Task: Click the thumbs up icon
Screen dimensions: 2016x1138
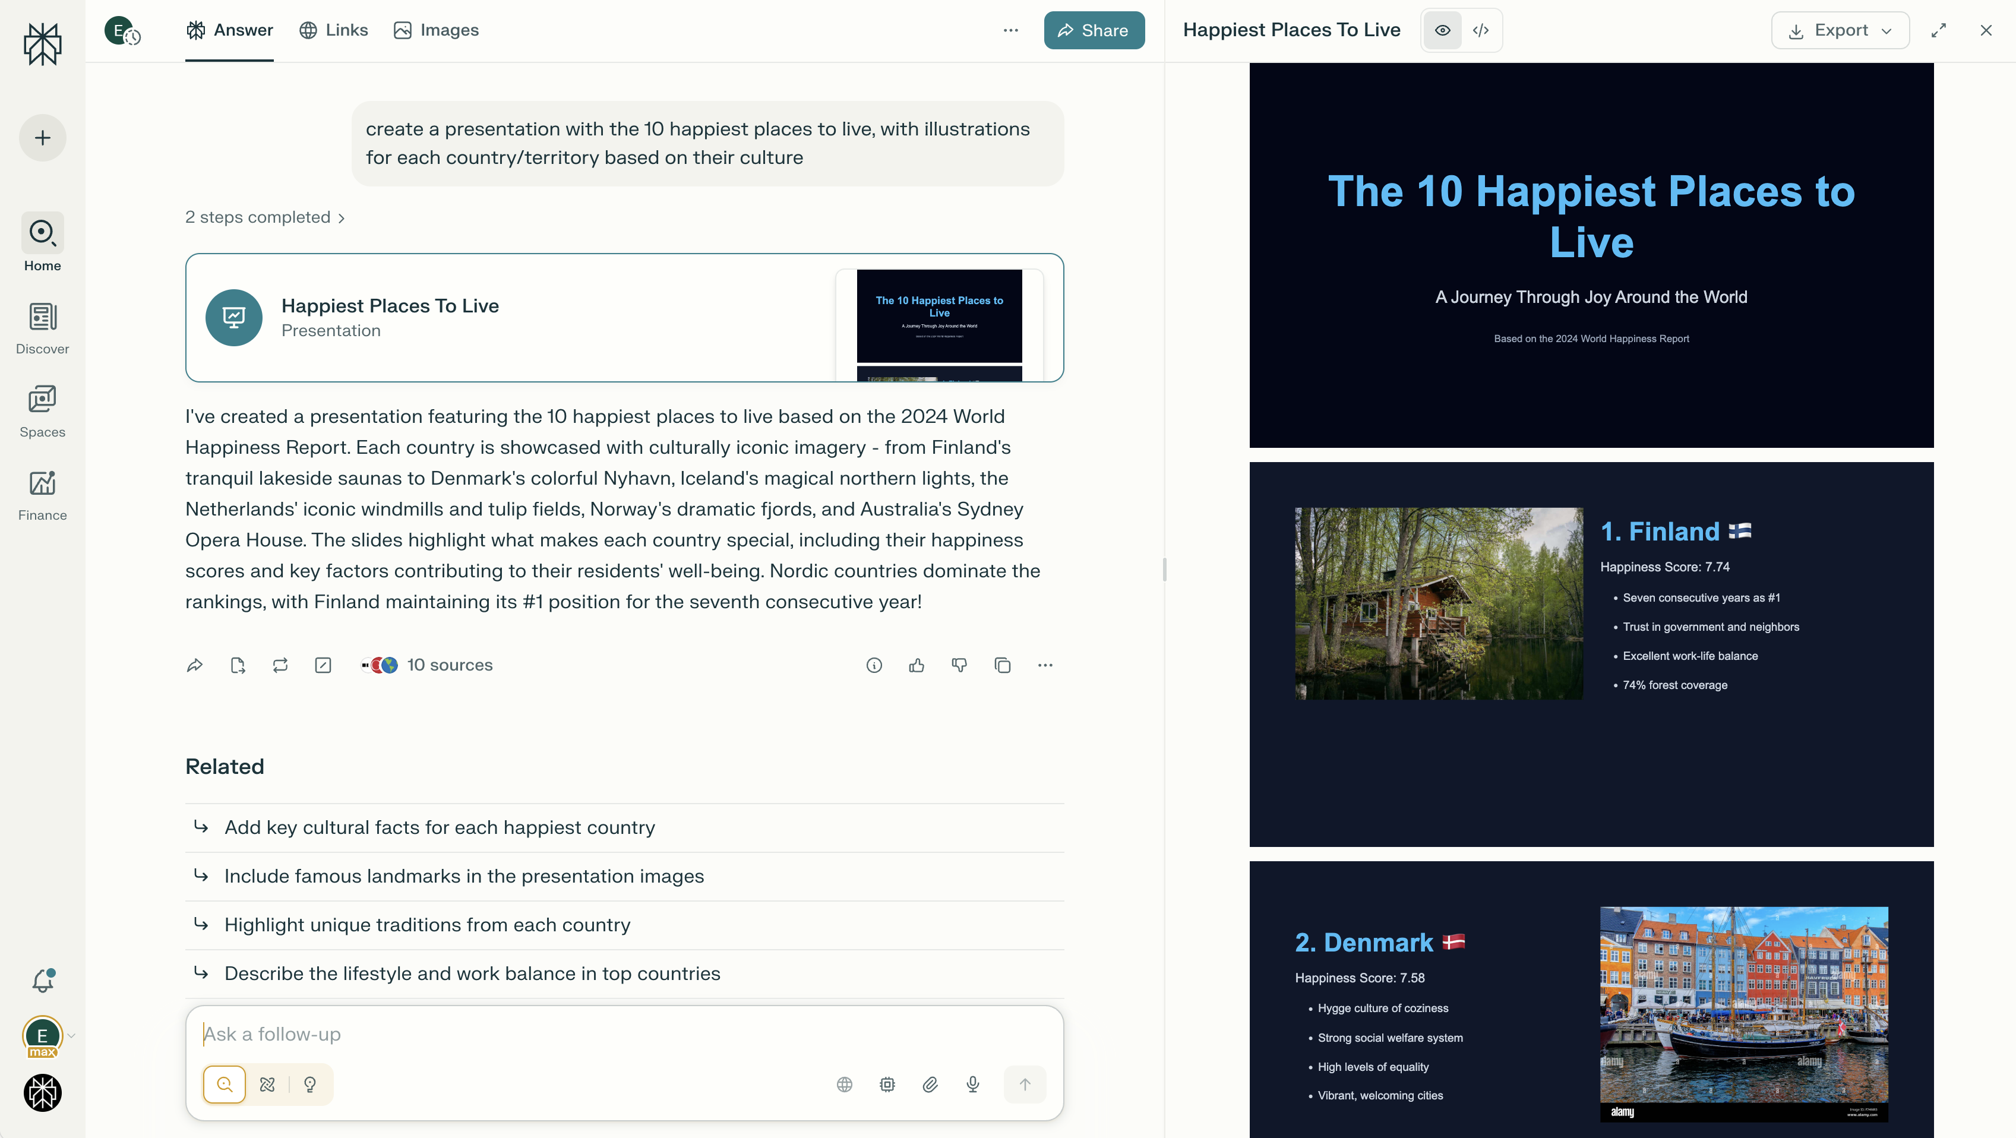Action: 917,665
